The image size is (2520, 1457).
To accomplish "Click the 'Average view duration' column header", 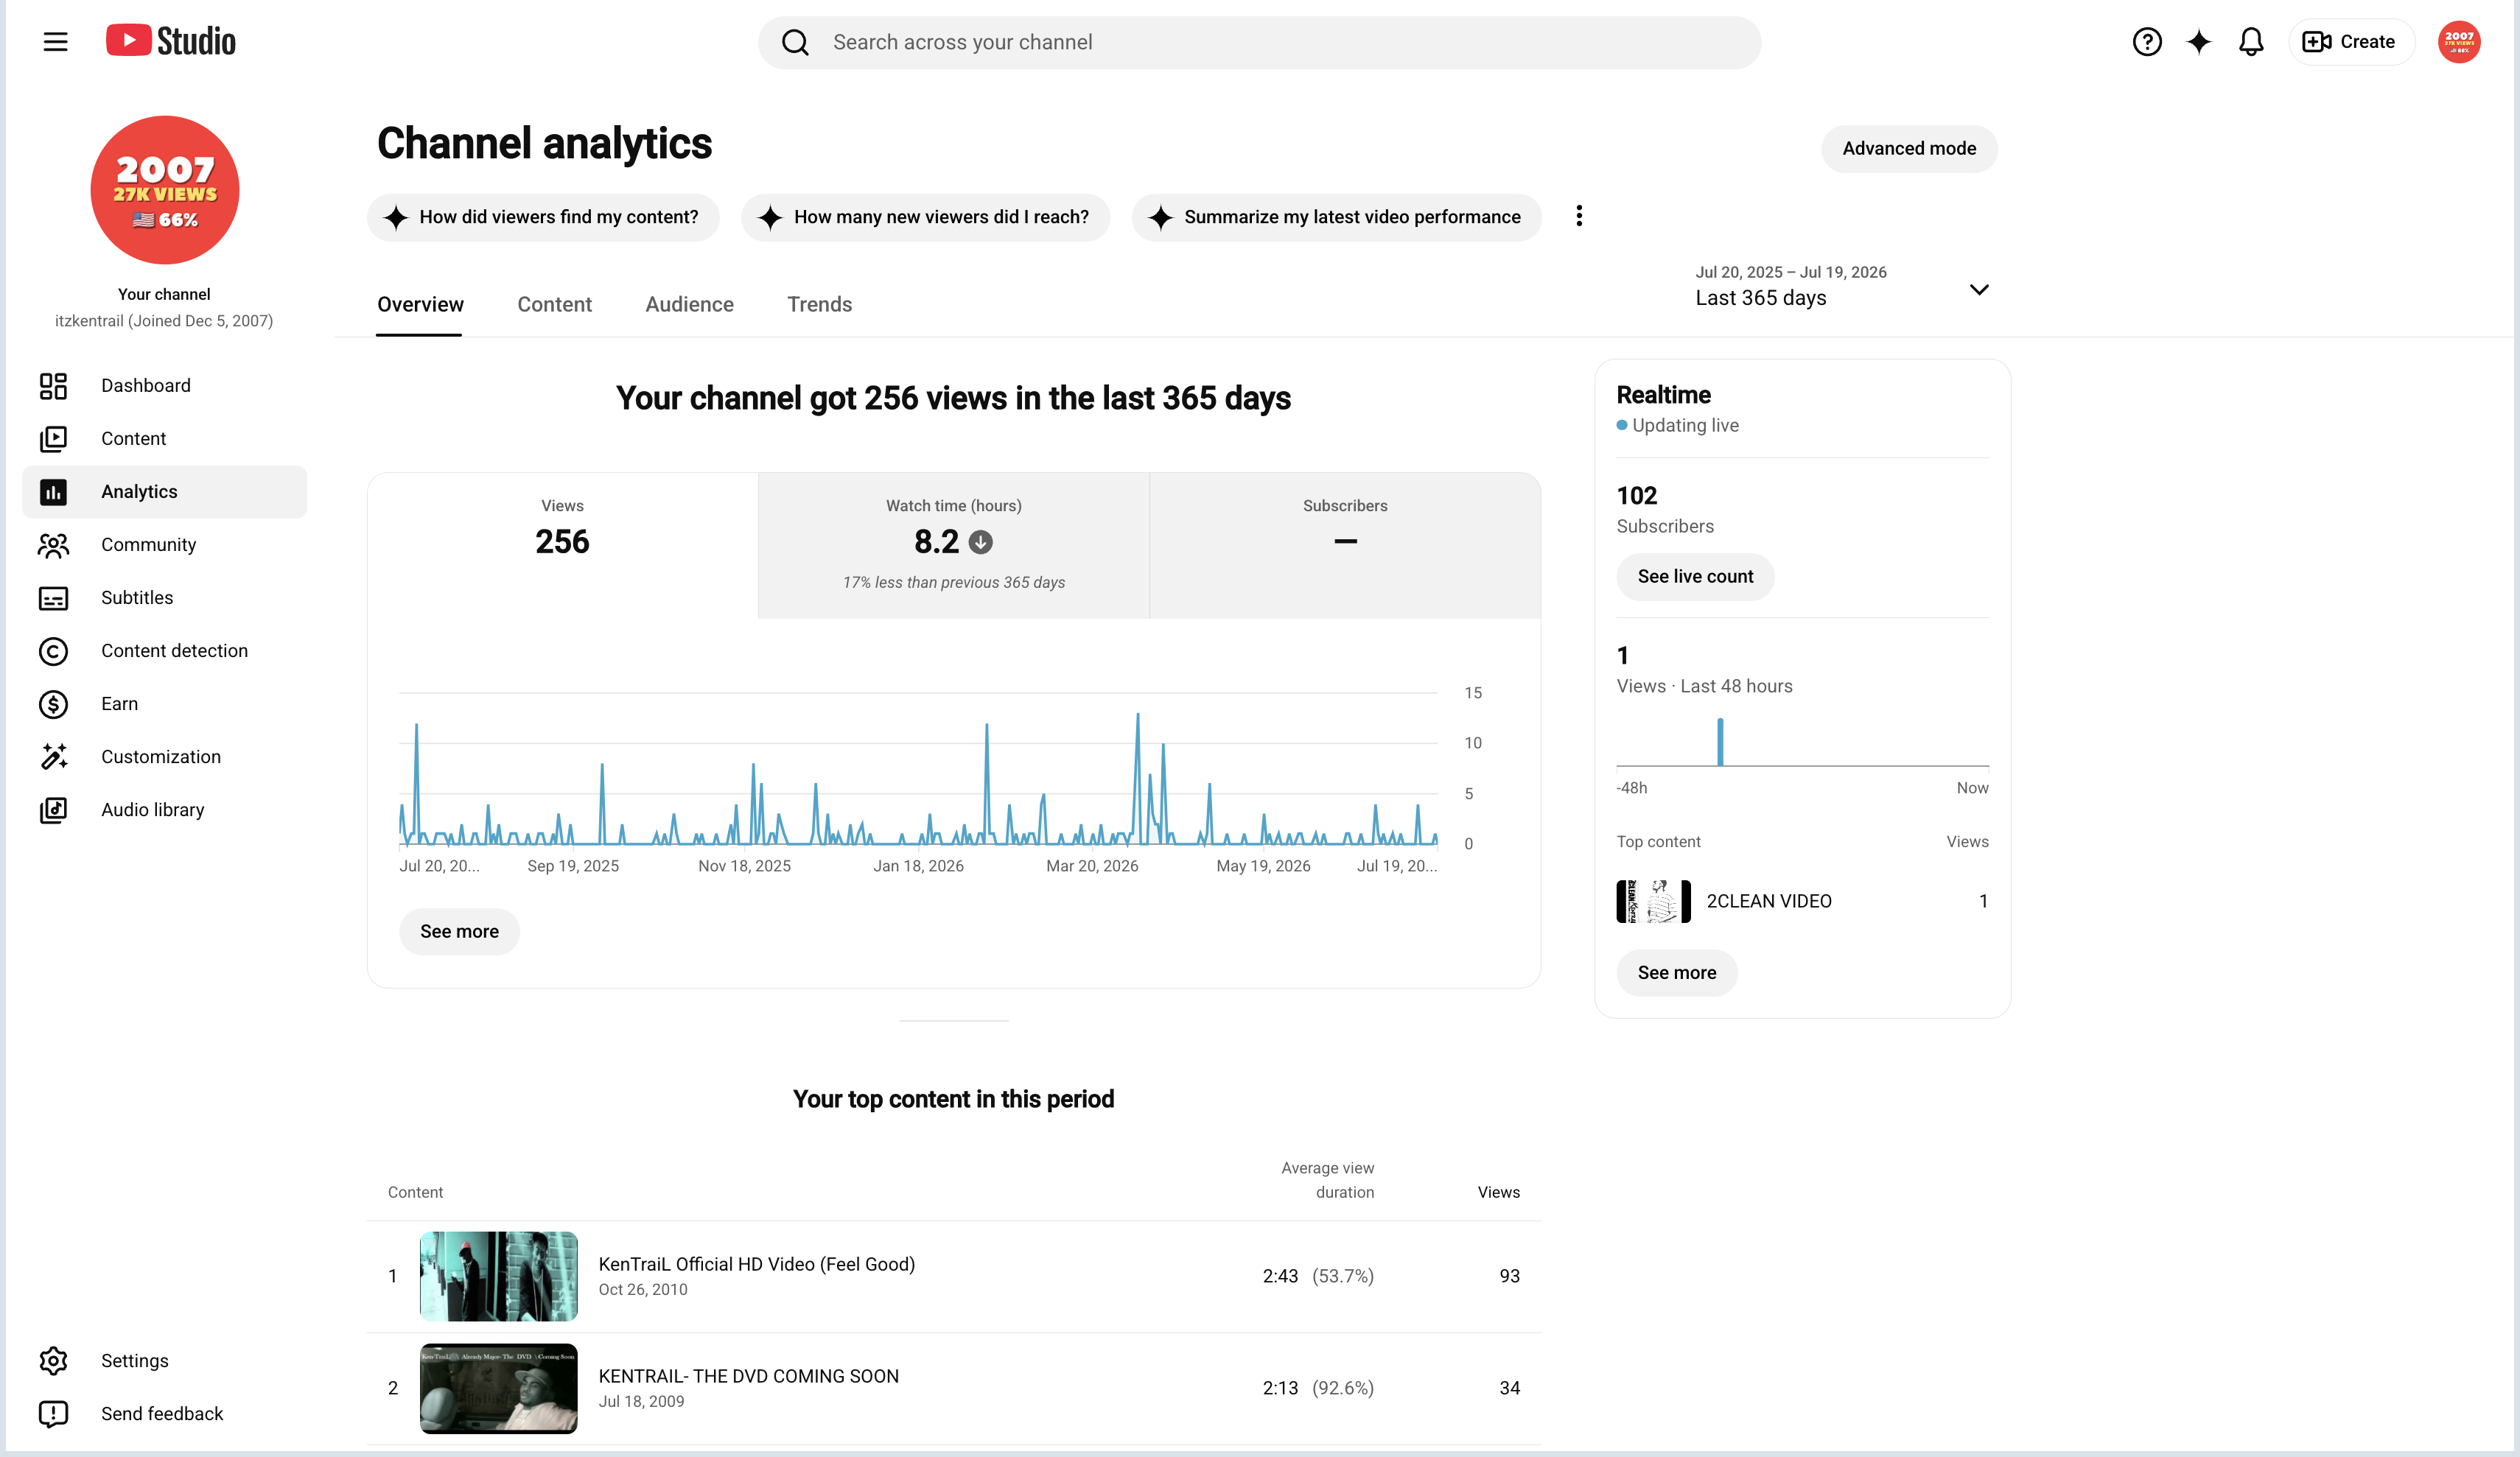I will pos(1327,1180).
